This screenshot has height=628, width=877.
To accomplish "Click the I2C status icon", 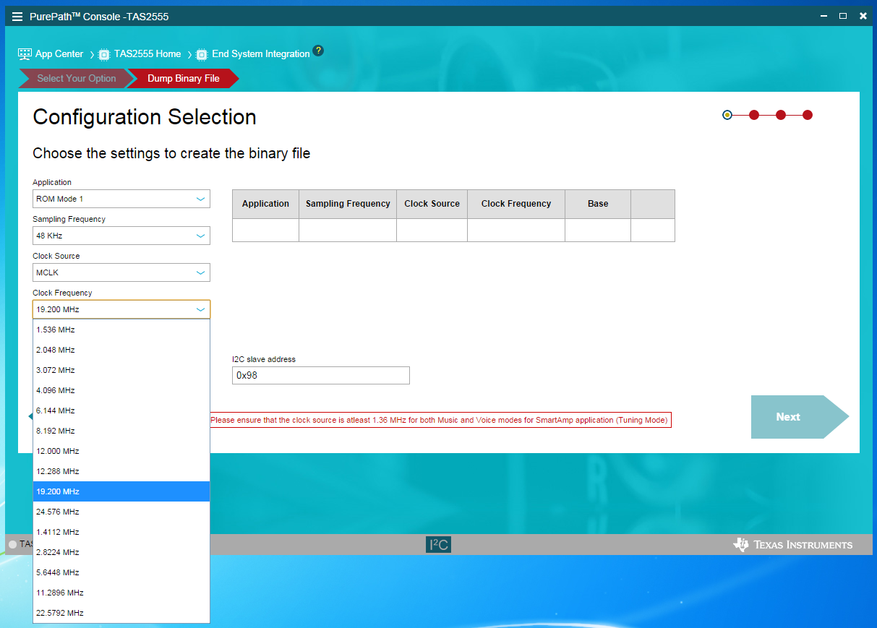I will tap(438, 545).
